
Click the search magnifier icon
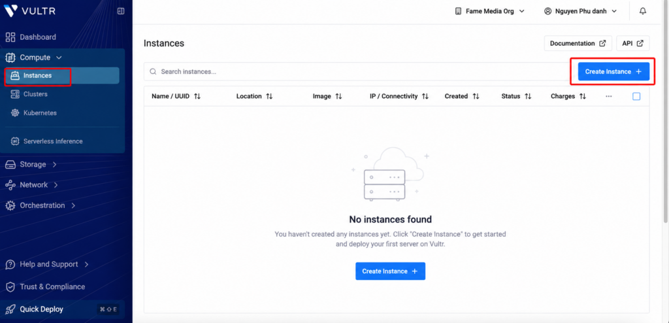pos(153,72)
